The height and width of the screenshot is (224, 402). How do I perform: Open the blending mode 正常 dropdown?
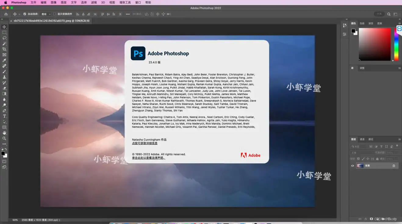362,153
